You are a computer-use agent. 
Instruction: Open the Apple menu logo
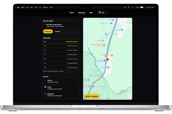[x=18, y=7]
